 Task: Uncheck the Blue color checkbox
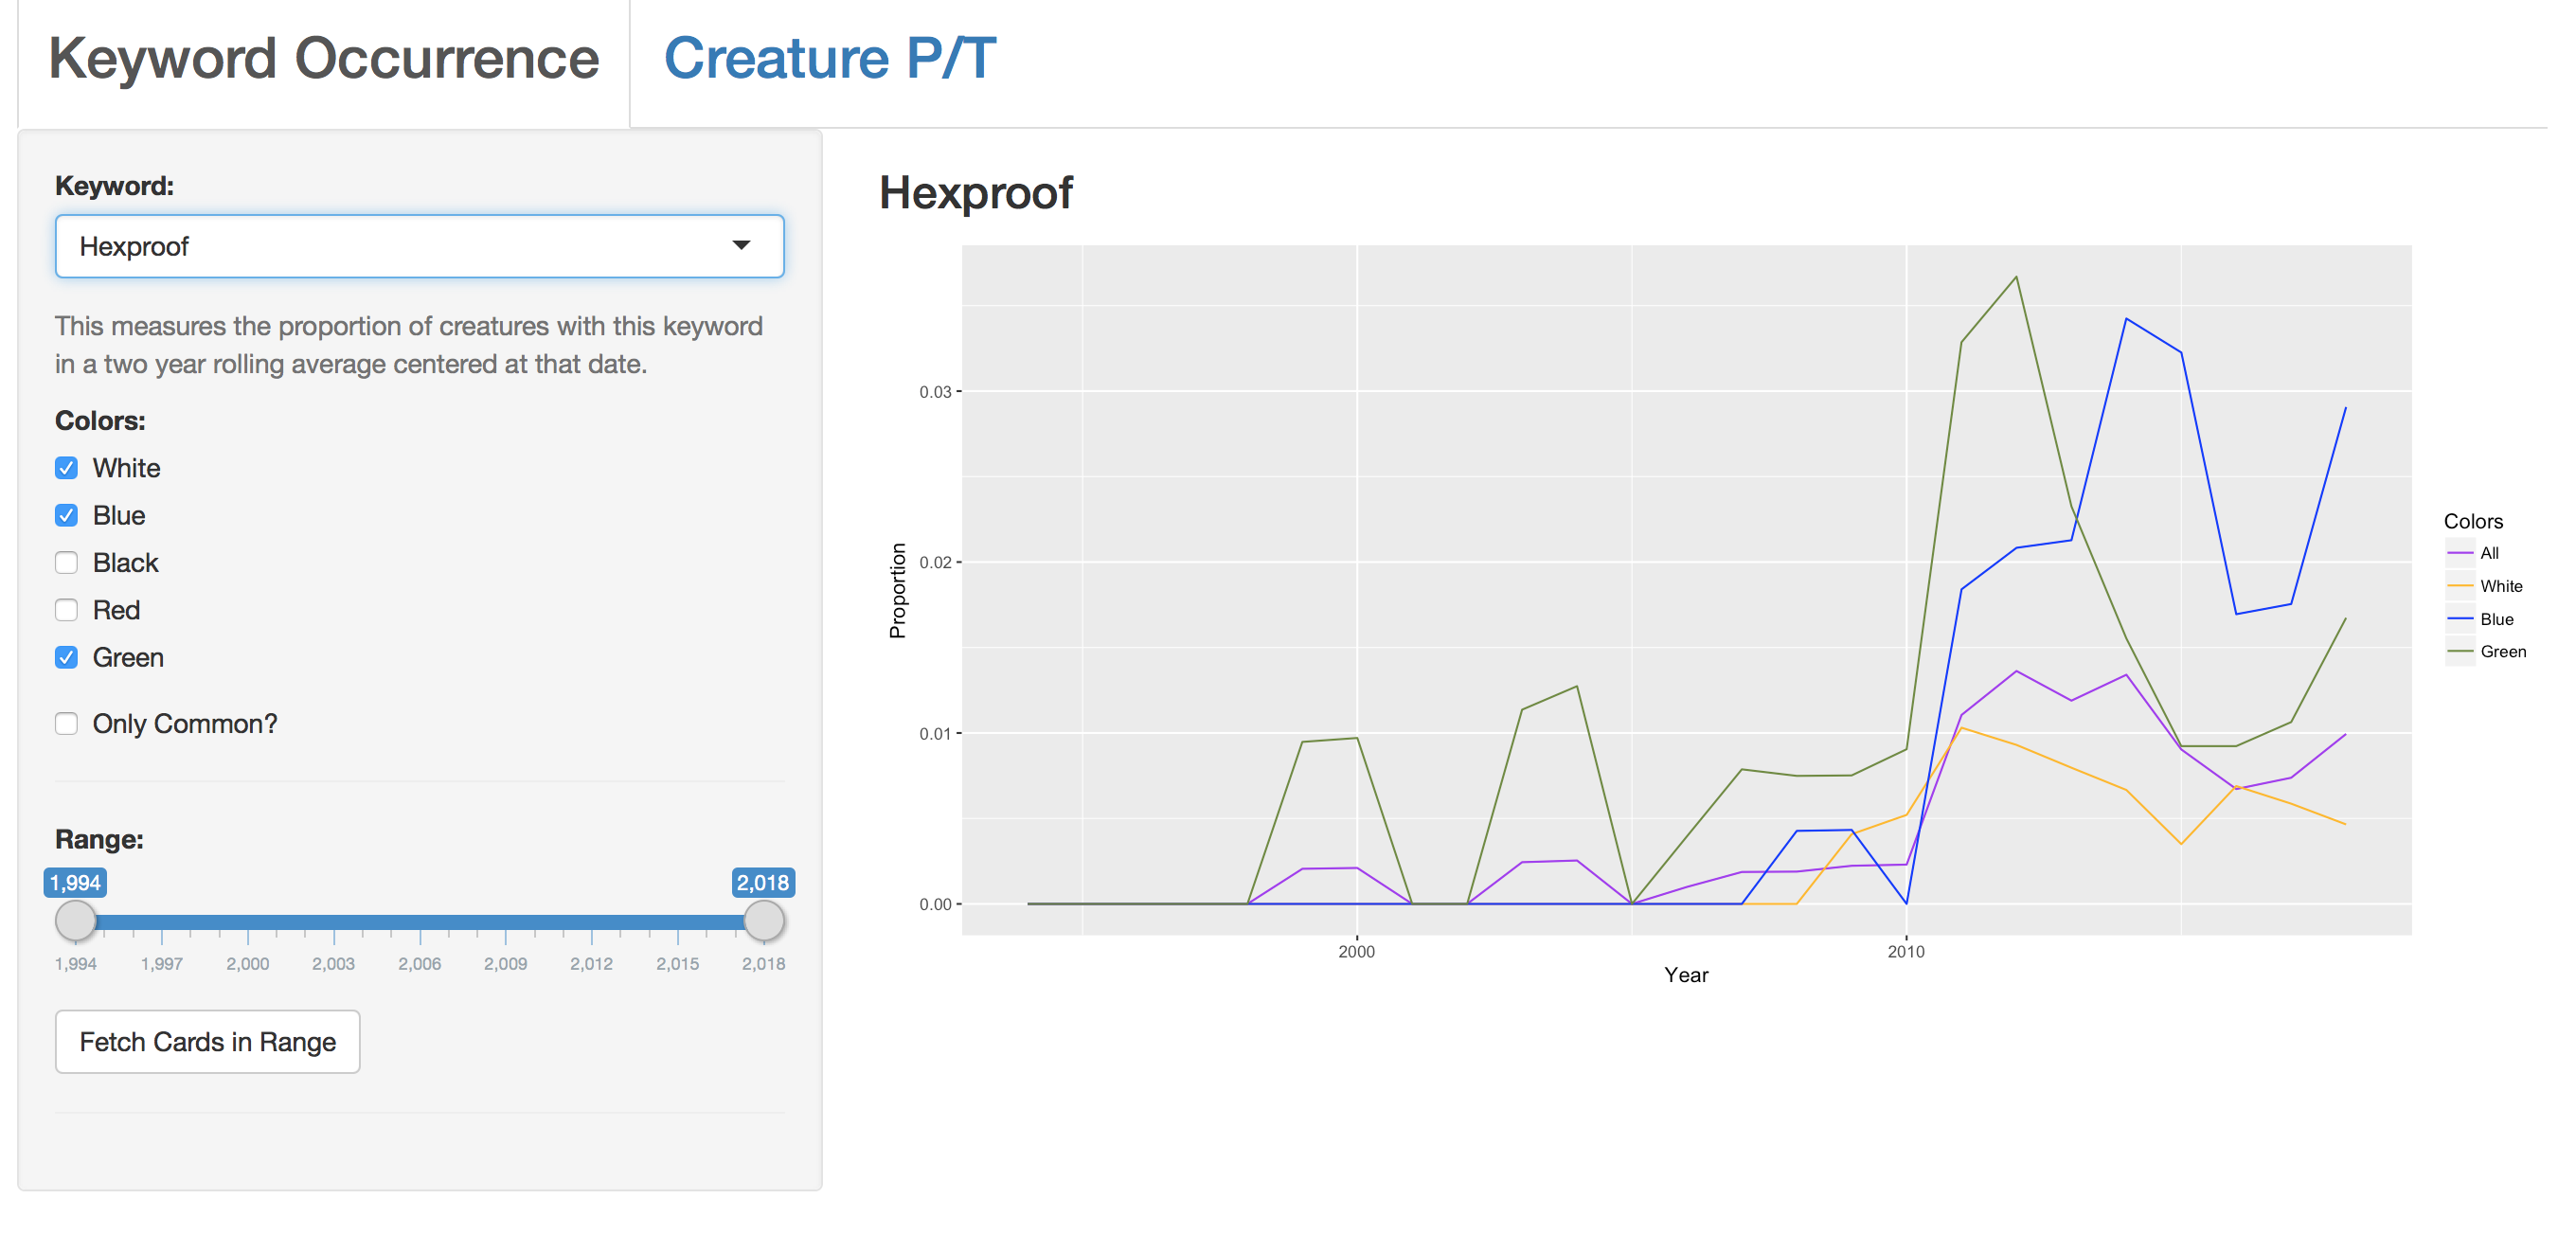tap(67, 516)
